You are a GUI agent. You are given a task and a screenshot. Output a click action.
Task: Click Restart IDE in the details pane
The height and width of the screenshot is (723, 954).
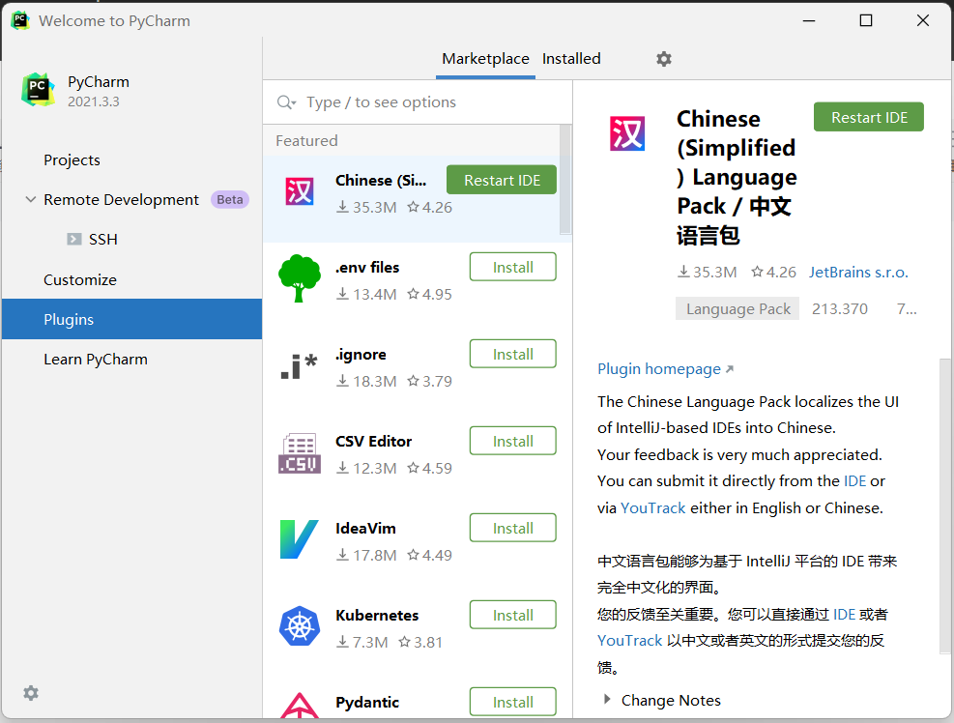pos(869,118)
